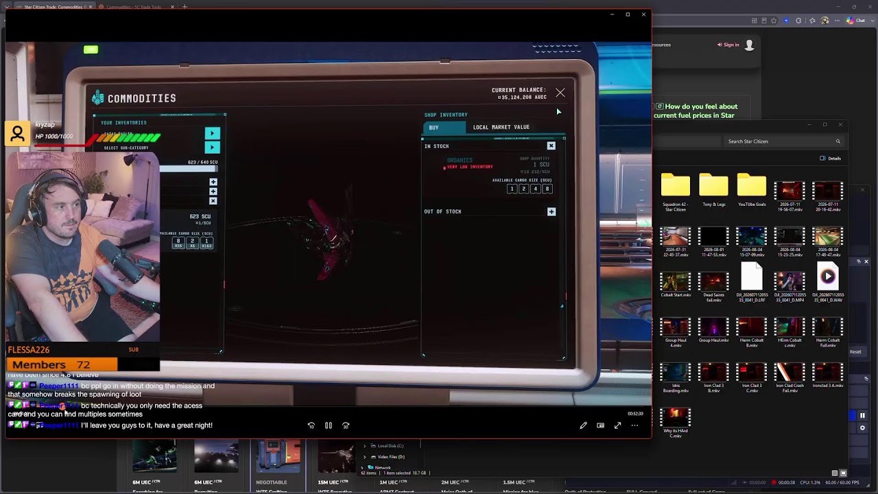Select the 1 SCU cargo box in inventory

(206, 242)
